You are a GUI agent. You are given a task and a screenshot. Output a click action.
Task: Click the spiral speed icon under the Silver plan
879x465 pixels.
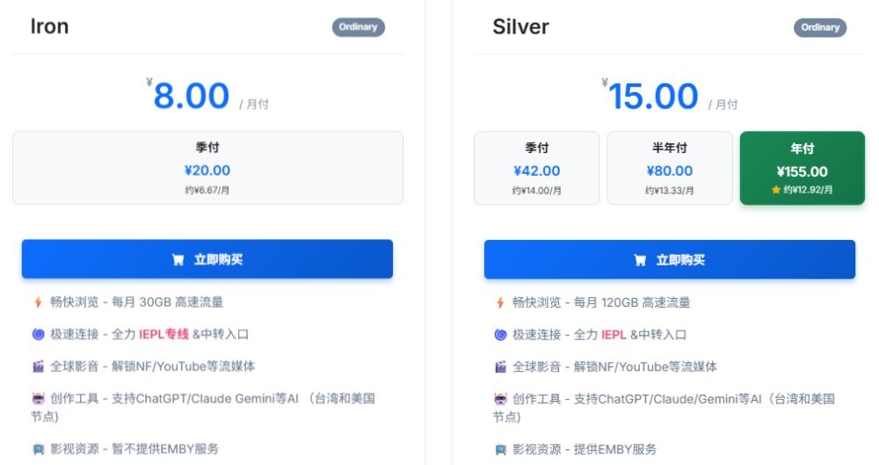click(x=500, y=334)
